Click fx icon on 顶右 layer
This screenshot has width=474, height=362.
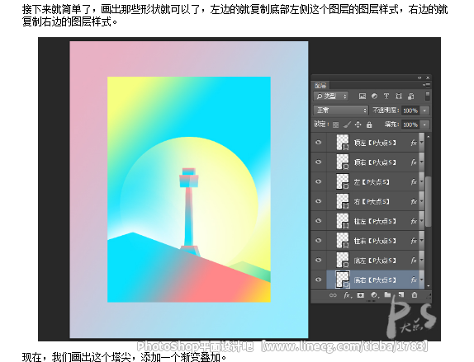[414, 162]
